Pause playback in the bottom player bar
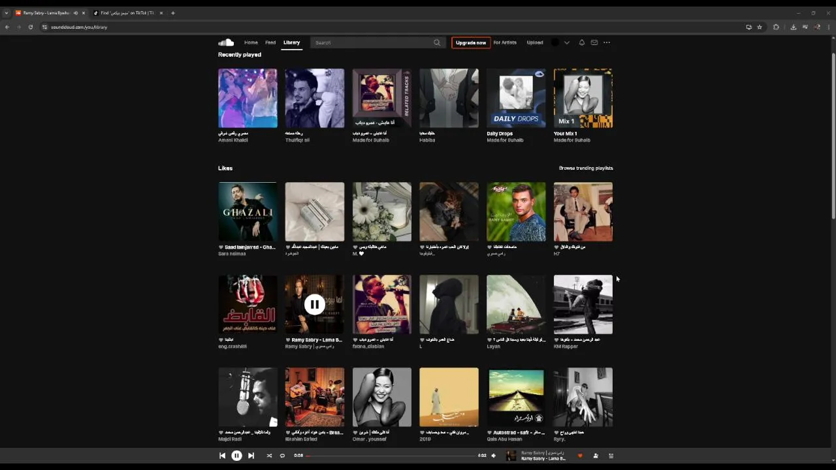Viewport: 836px width, 470px height. tap(236, 456)
